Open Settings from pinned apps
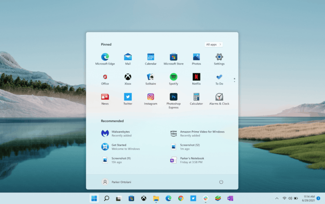This screenshot has width=325, height=204. click(x=219, y=59)
